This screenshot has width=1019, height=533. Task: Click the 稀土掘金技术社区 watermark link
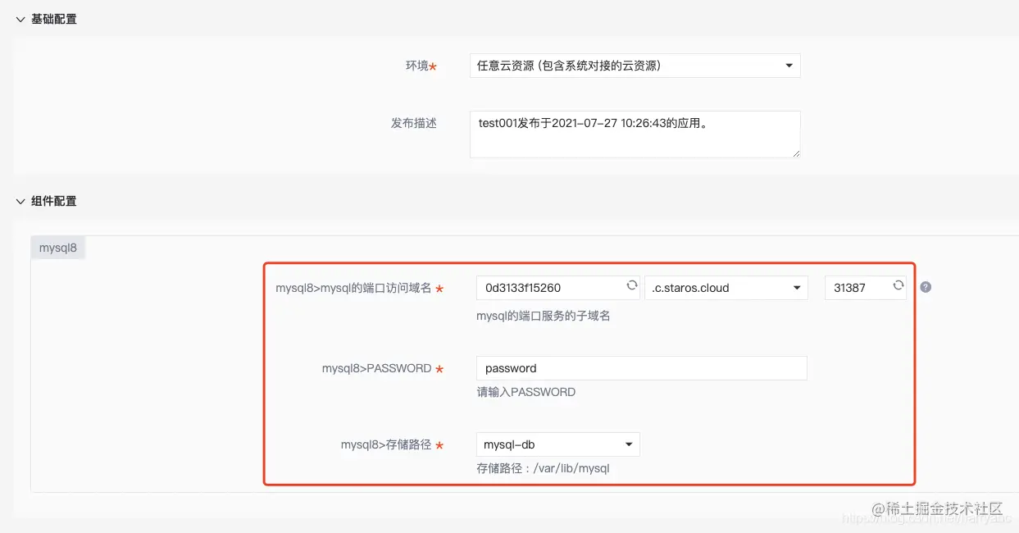click(939, 508)
